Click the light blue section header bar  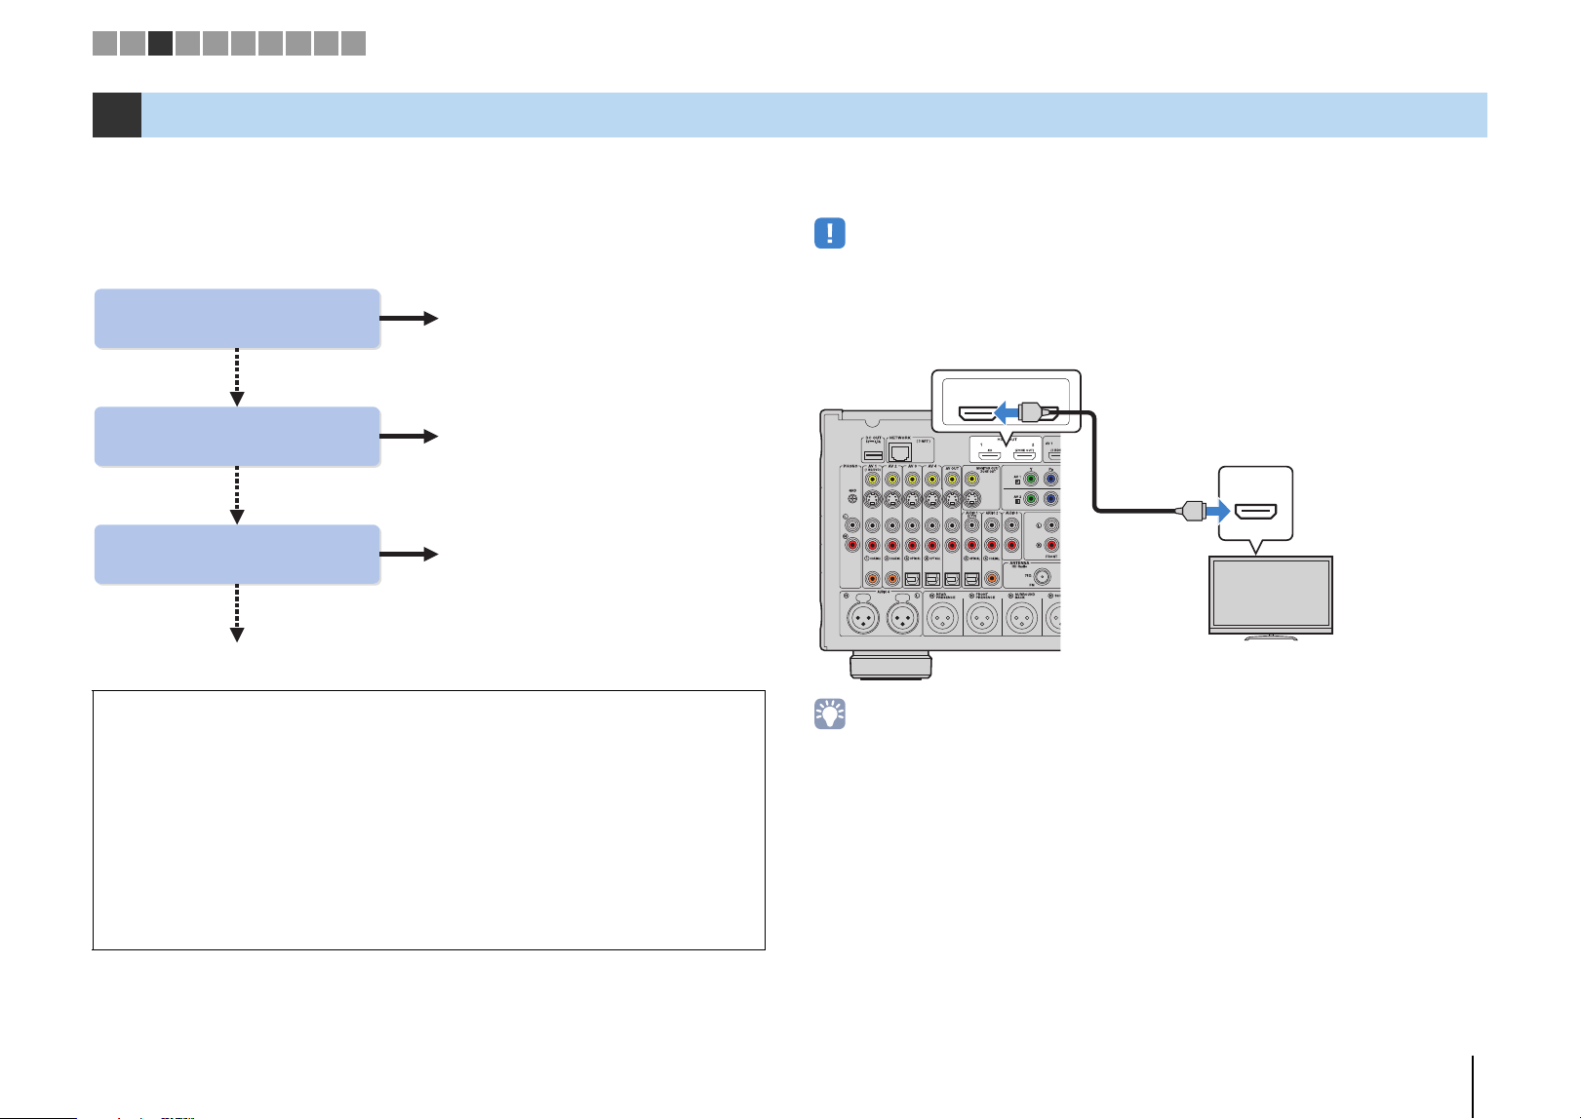pyautogui.click(x=814, y=115)
